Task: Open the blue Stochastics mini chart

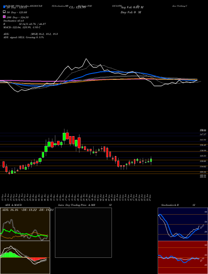Action: click(x=183, y=224)
